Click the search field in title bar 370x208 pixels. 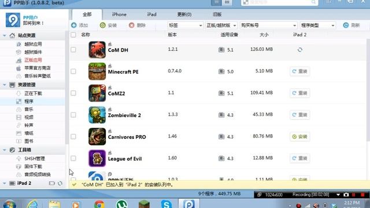[280, 2]
